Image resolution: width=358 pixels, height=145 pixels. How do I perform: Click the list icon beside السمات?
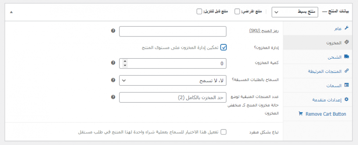pos(346,85)
